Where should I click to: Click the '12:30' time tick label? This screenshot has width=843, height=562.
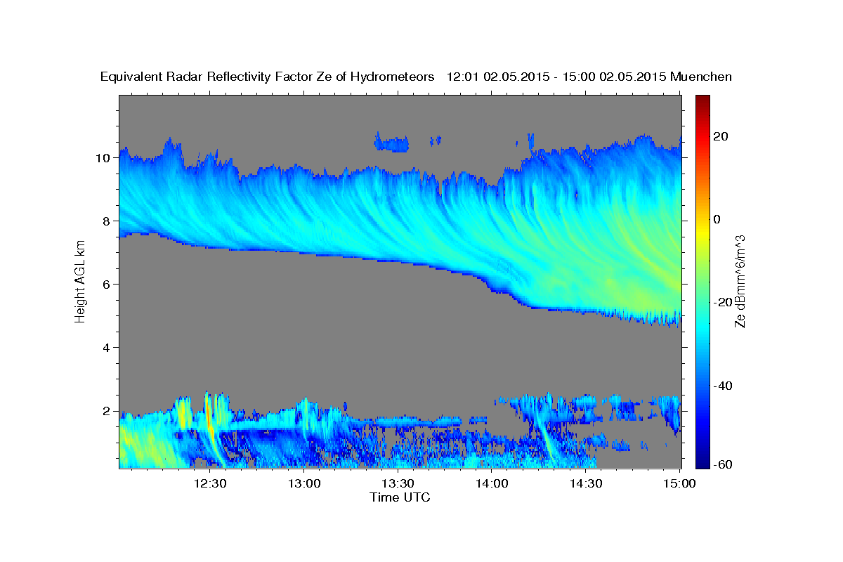[x=209, y=483]
